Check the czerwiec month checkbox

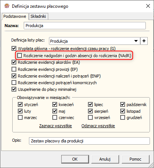click(x=55, y=118)
